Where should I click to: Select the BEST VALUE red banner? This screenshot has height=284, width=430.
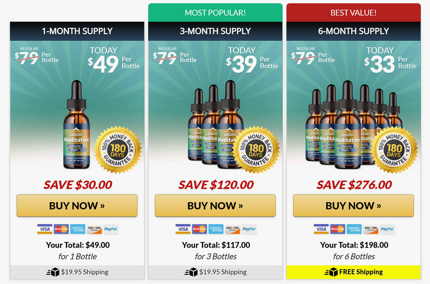(x=353, y=13)
